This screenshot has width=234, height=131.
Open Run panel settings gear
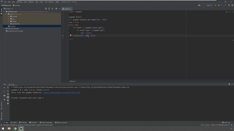[x=229, y=84]
